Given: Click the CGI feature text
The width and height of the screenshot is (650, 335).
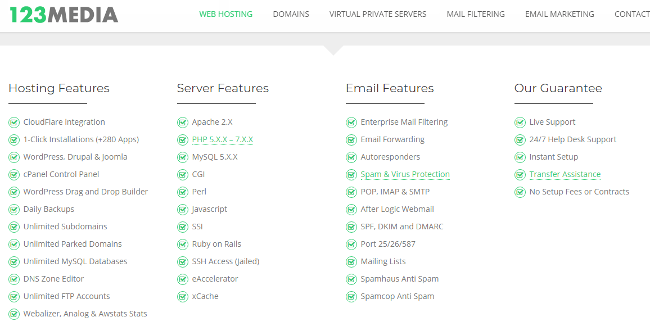Looking at the screenshot, I should [x=198, y=175].
